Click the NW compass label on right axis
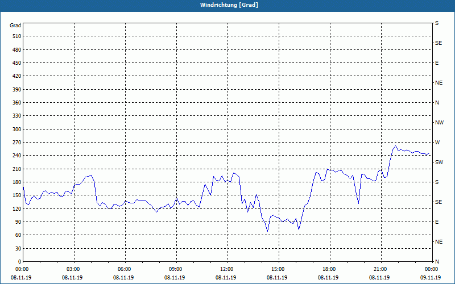 (x=439, y=123)
